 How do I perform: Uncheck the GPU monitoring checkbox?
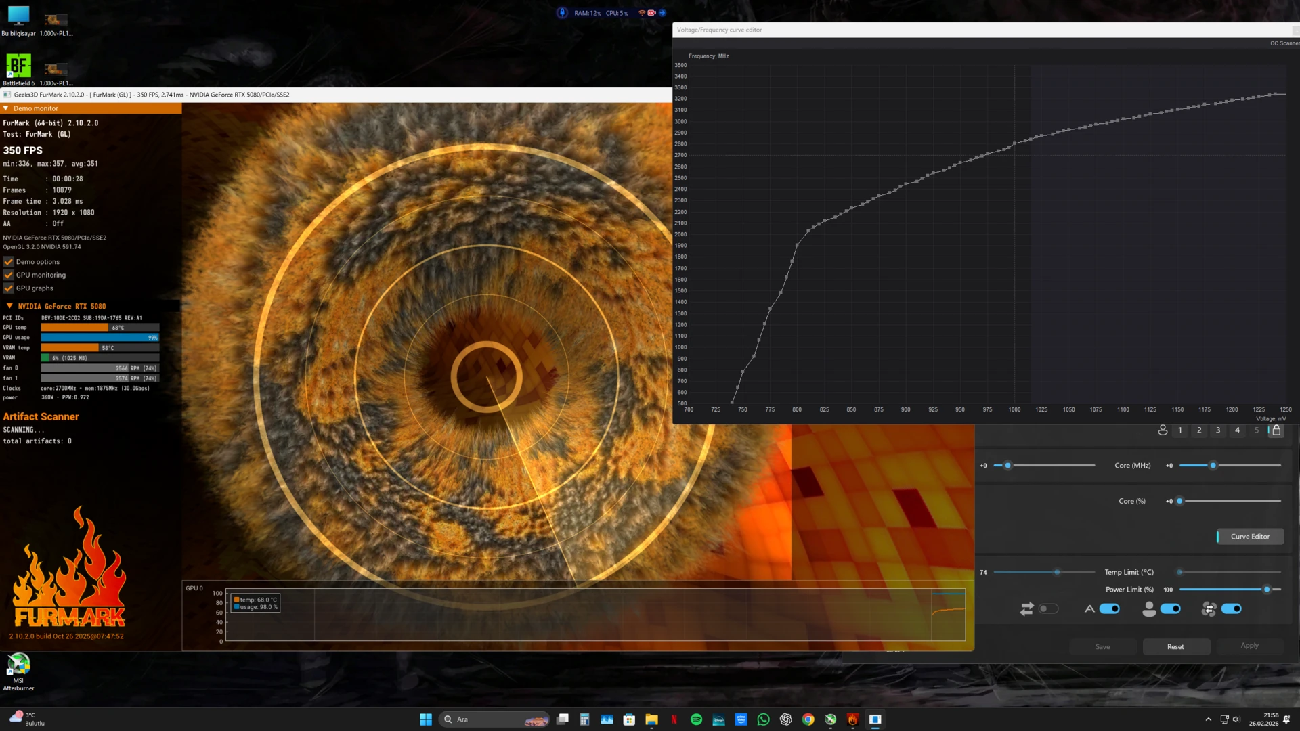pos(9,275)
